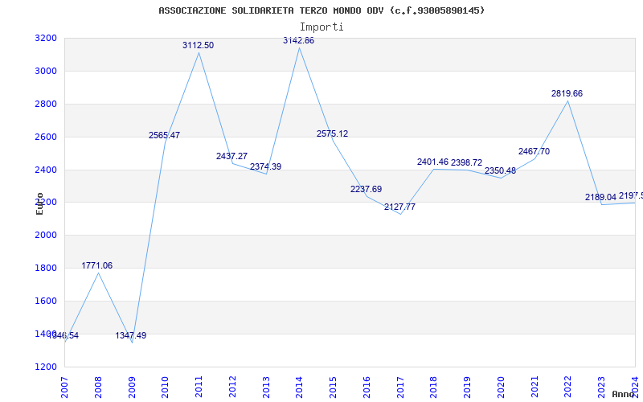Click the x-axis year 2016
Image resolution: width=643 pixels, height=402 pixels.
(367, 388)
